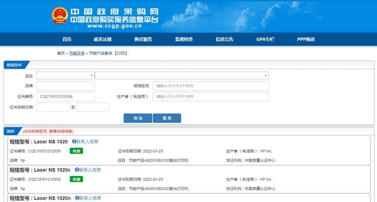Viewport: 377px width, 202px height.
Task: Open 联系人信息 link for Laser NS 1020
Action: [87, 141]
